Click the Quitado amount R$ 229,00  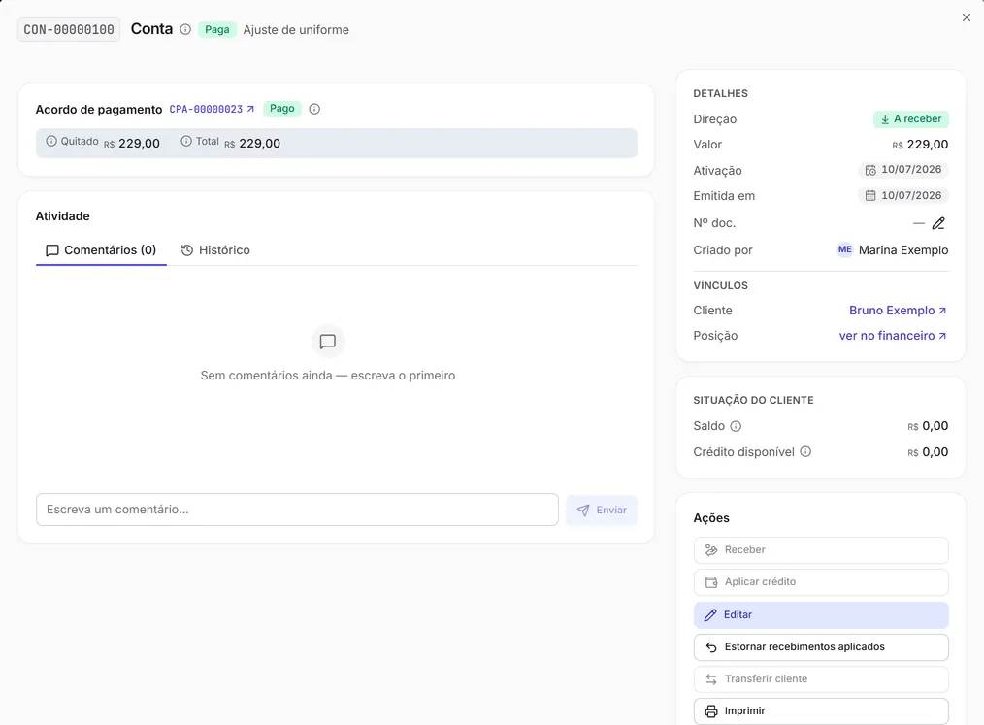click(132, 143)
